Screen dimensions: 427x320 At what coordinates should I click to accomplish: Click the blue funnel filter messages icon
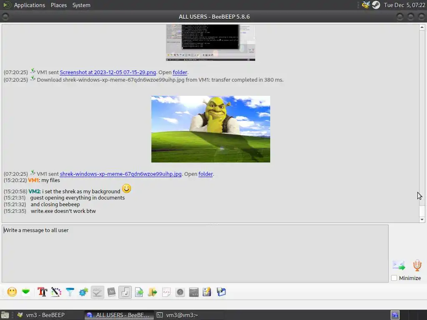tap(70, 292)
